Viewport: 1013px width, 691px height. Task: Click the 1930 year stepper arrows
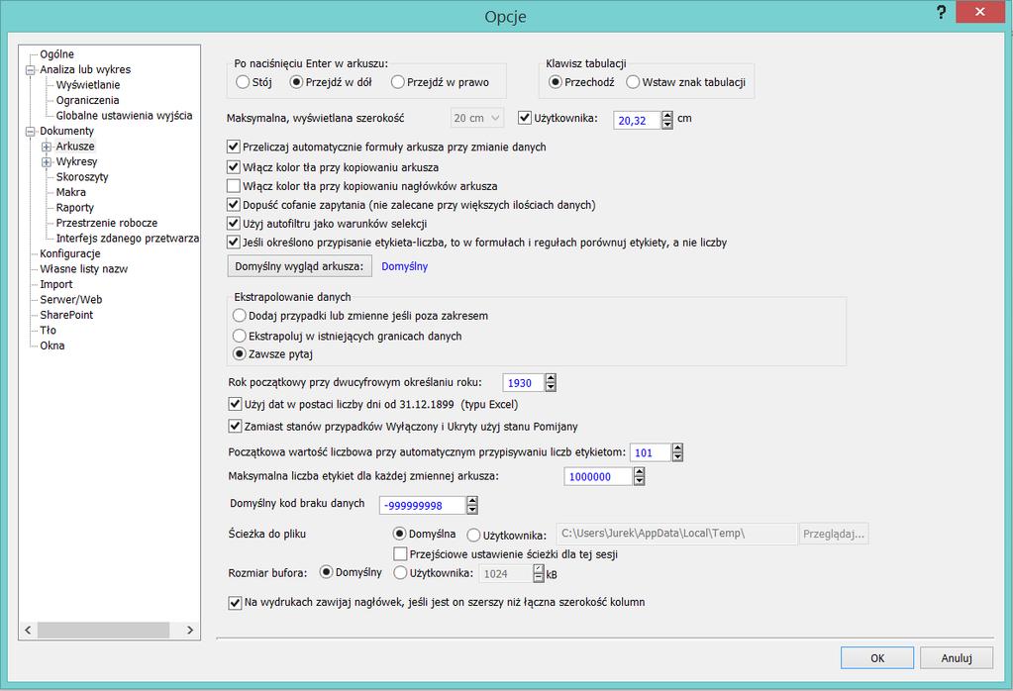[551, 383]
